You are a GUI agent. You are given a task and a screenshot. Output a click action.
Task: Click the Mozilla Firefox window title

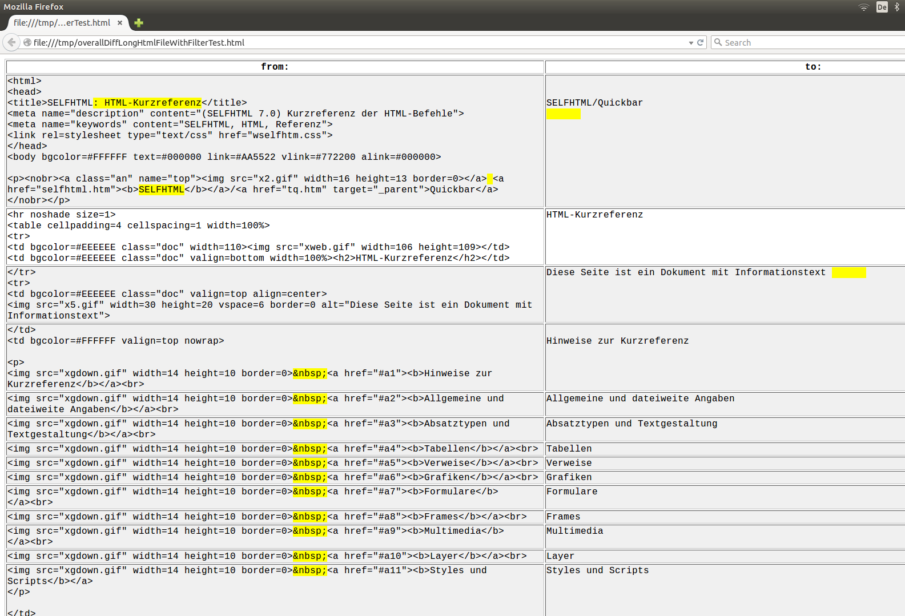(34, 7)
